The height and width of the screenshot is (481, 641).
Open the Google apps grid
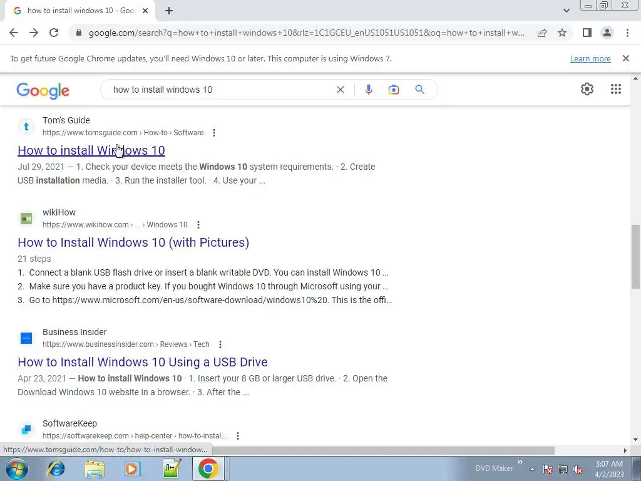pyautogui.click(x=616, y=89)
